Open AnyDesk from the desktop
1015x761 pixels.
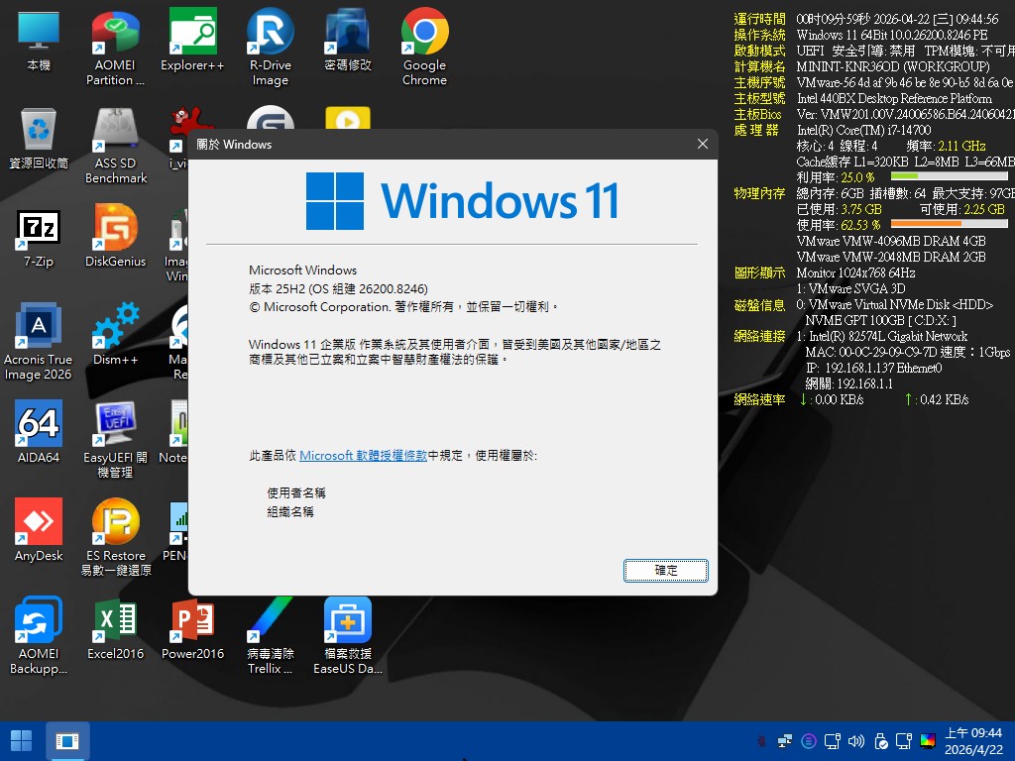coord(39,522)
